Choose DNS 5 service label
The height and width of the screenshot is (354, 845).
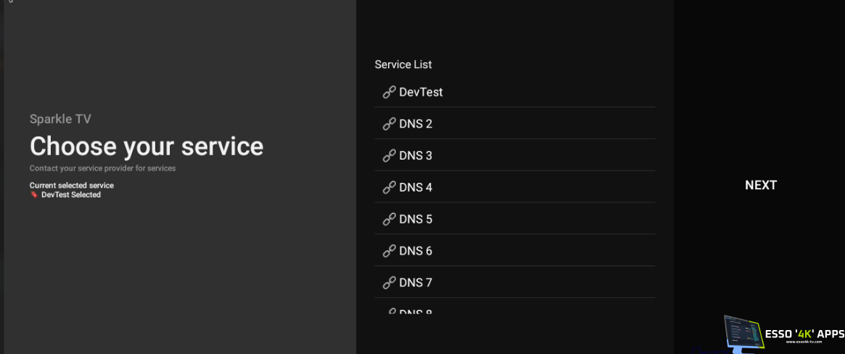click(x=416, y=219)
